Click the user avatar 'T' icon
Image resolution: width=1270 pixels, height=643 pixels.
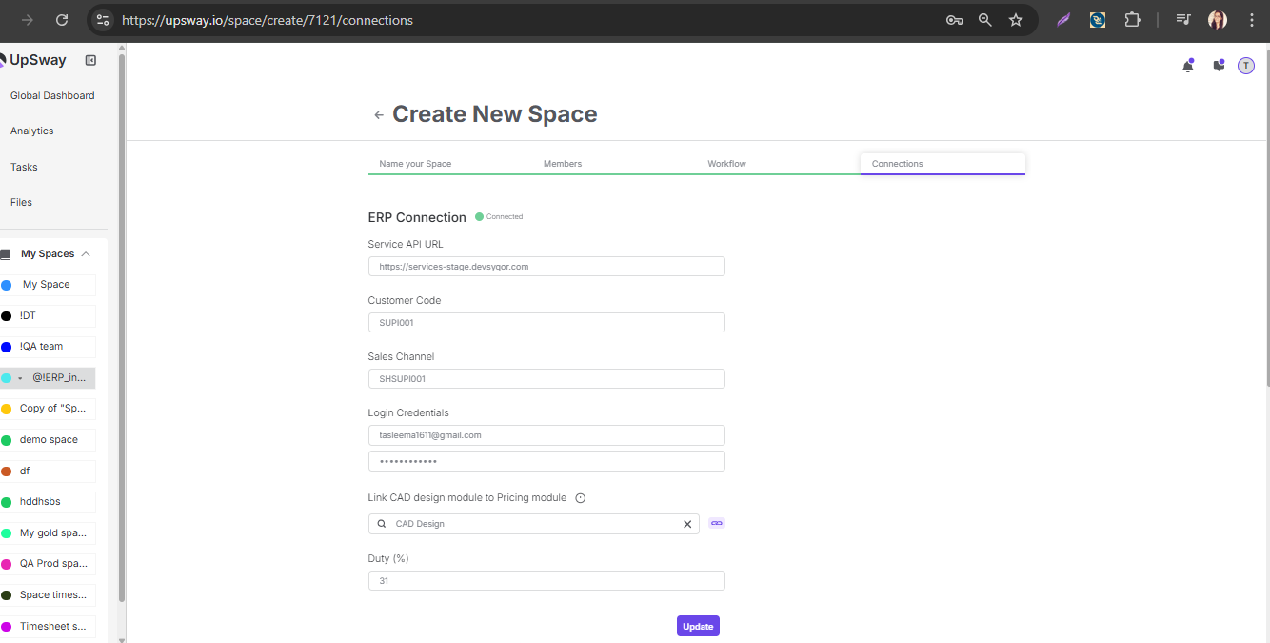[1246, 66]
